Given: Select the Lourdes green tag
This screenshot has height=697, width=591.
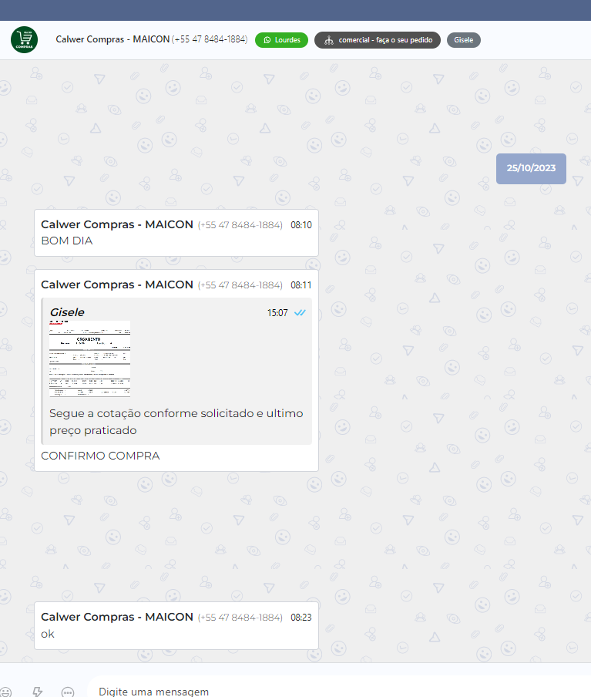Looking at the screenshot, I should (281, 40).
